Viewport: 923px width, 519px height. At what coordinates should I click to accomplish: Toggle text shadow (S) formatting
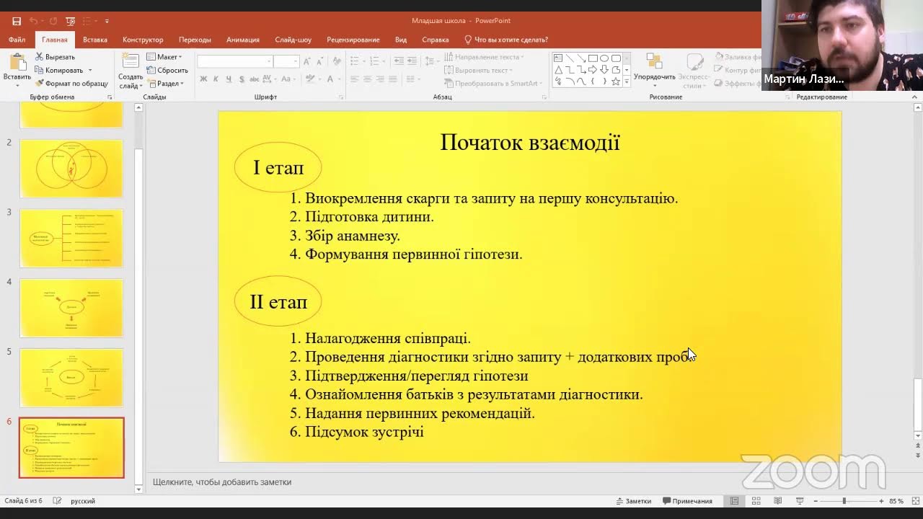coord(241,79)
